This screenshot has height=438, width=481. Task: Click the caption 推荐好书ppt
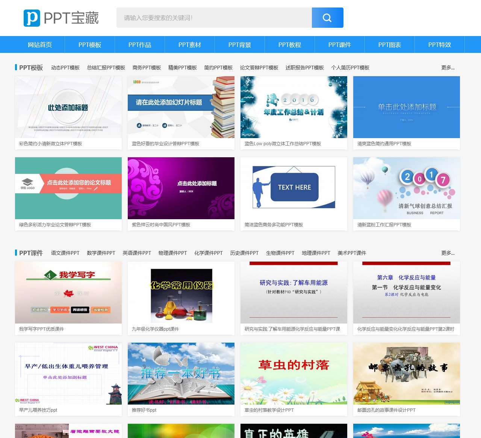pos(144,410)
